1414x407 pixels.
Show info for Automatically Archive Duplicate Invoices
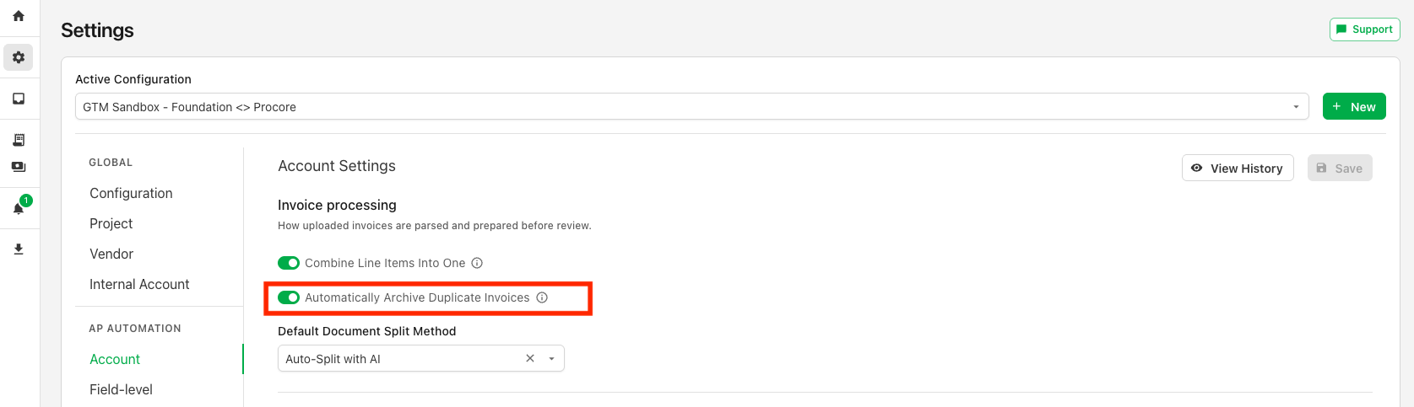pos(542,297)
